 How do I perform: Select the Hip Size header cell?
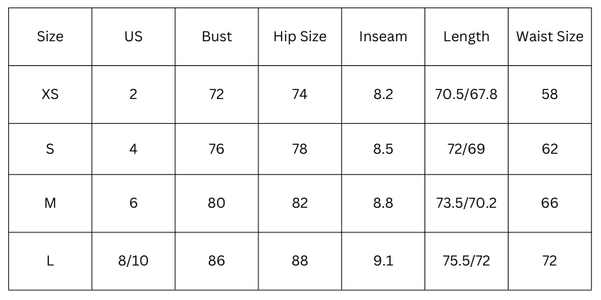300,37
